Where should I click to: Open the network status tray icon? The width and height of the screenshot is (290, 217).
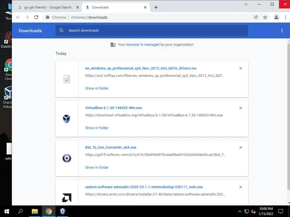tap(247, 211)
